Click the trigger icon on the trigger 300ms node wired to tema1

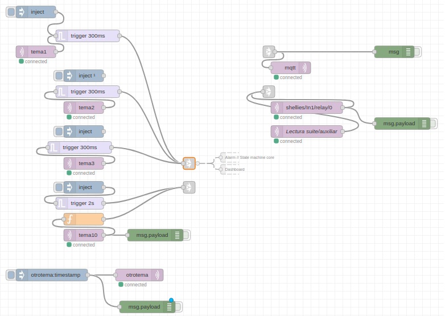[x=61, y=36]
